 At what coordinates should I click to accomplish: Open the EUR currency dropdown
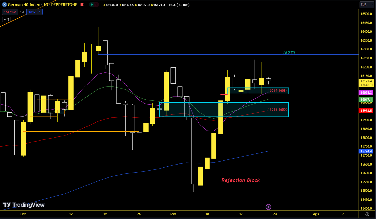point(367,5)
